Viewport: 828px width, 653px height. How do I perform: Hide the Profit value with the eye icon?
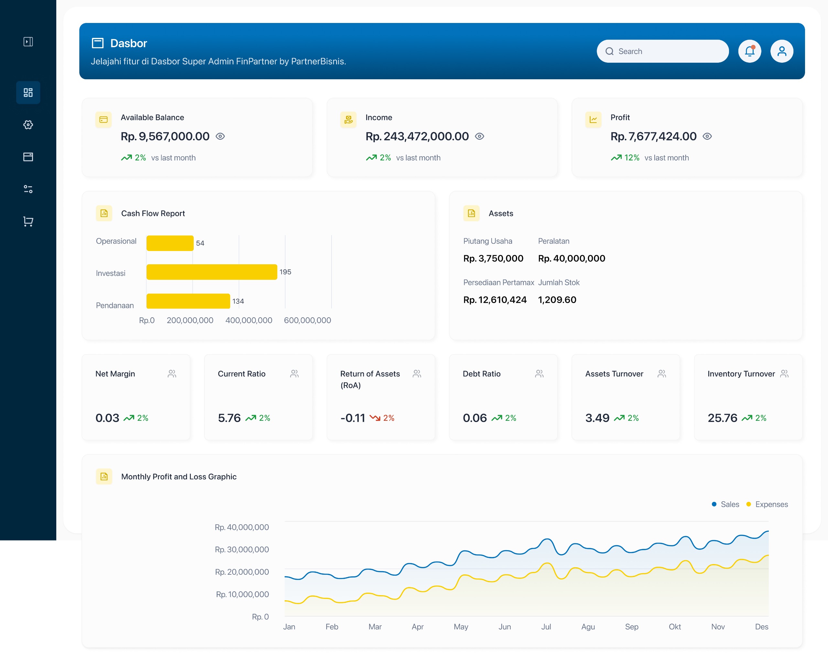tap(707, 136)
